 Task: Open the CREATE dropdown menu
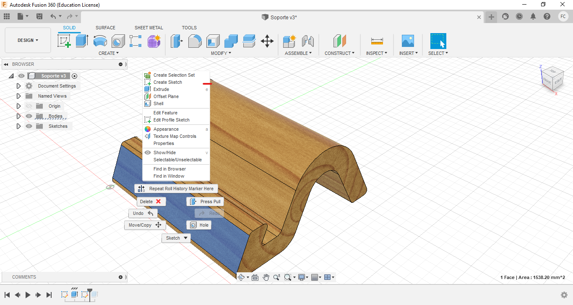(x=109, y=53)
